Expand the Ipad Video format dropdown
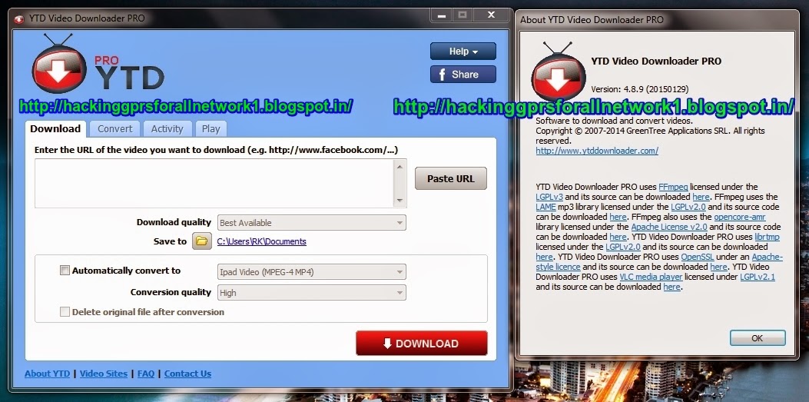809x402 pixels. (312, 272)
